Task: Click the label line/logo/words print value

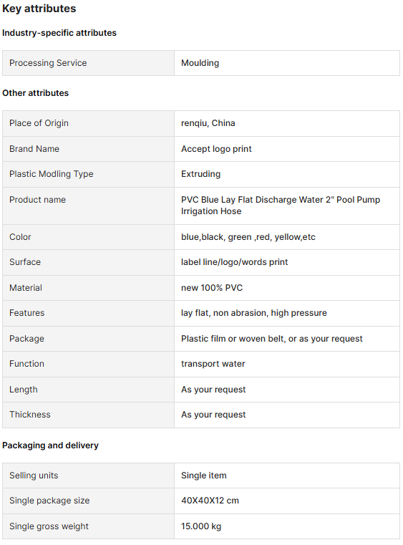Action: click(x=235, y=262)
